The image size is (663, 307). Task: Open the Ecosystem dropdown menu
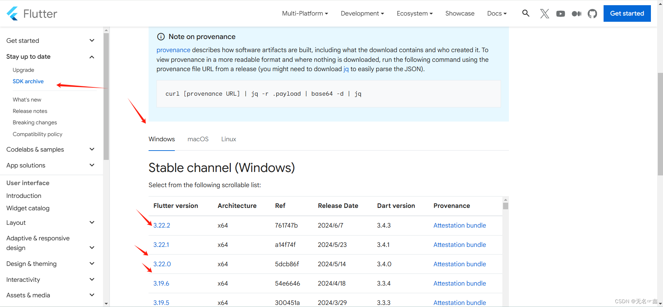pos(415,13)
